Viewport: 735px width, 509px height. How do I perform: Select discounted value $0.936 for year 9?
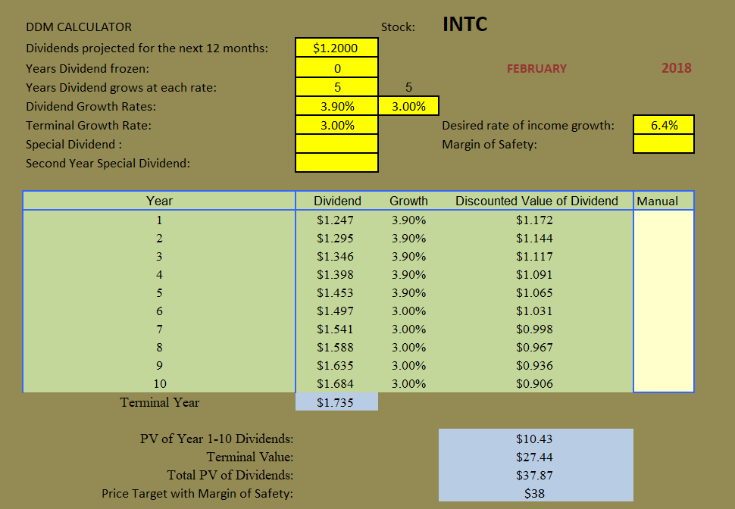coord(534,366)
